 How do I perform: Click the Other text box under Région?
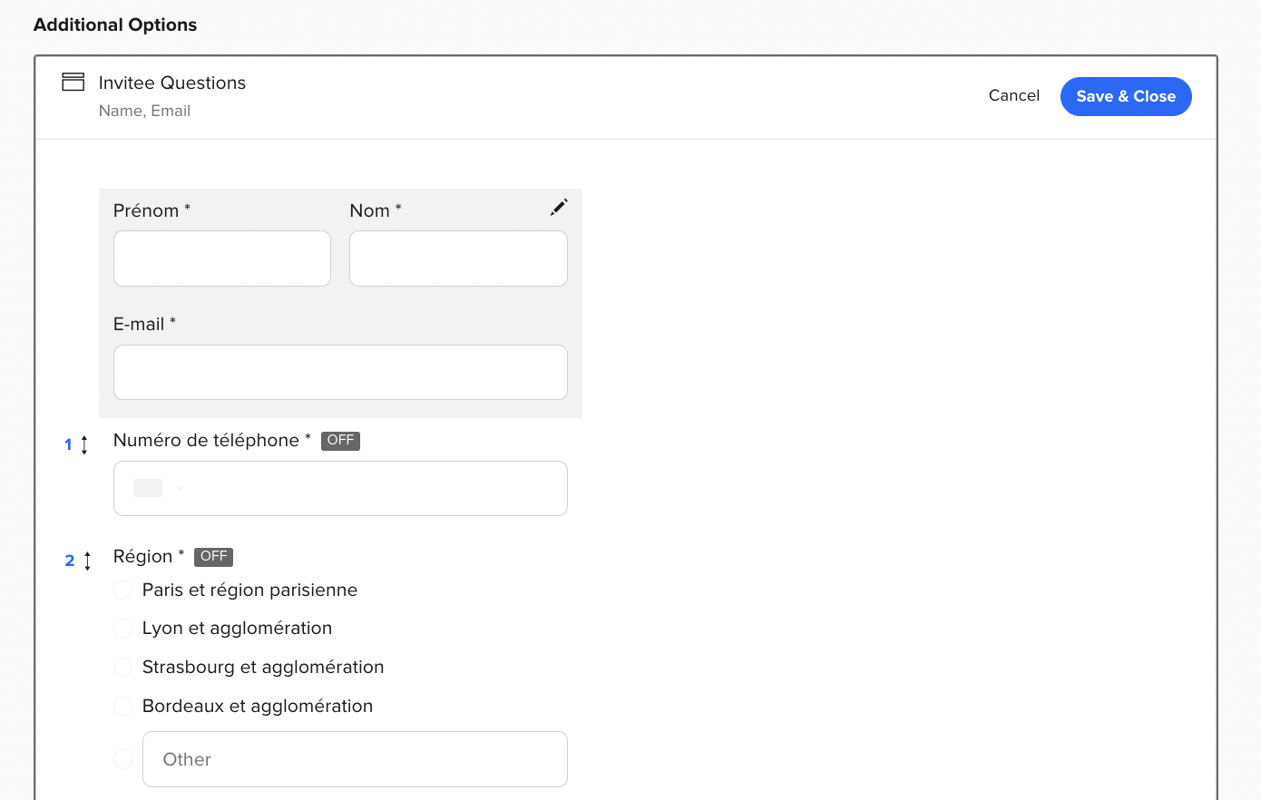(x=354, y=758)
